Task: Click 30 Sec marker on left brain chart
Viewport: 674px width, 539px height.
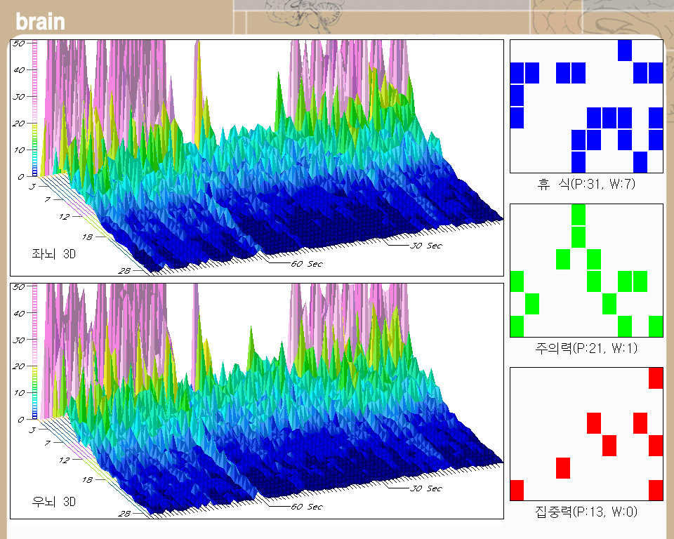Action: tap(425, 246)
